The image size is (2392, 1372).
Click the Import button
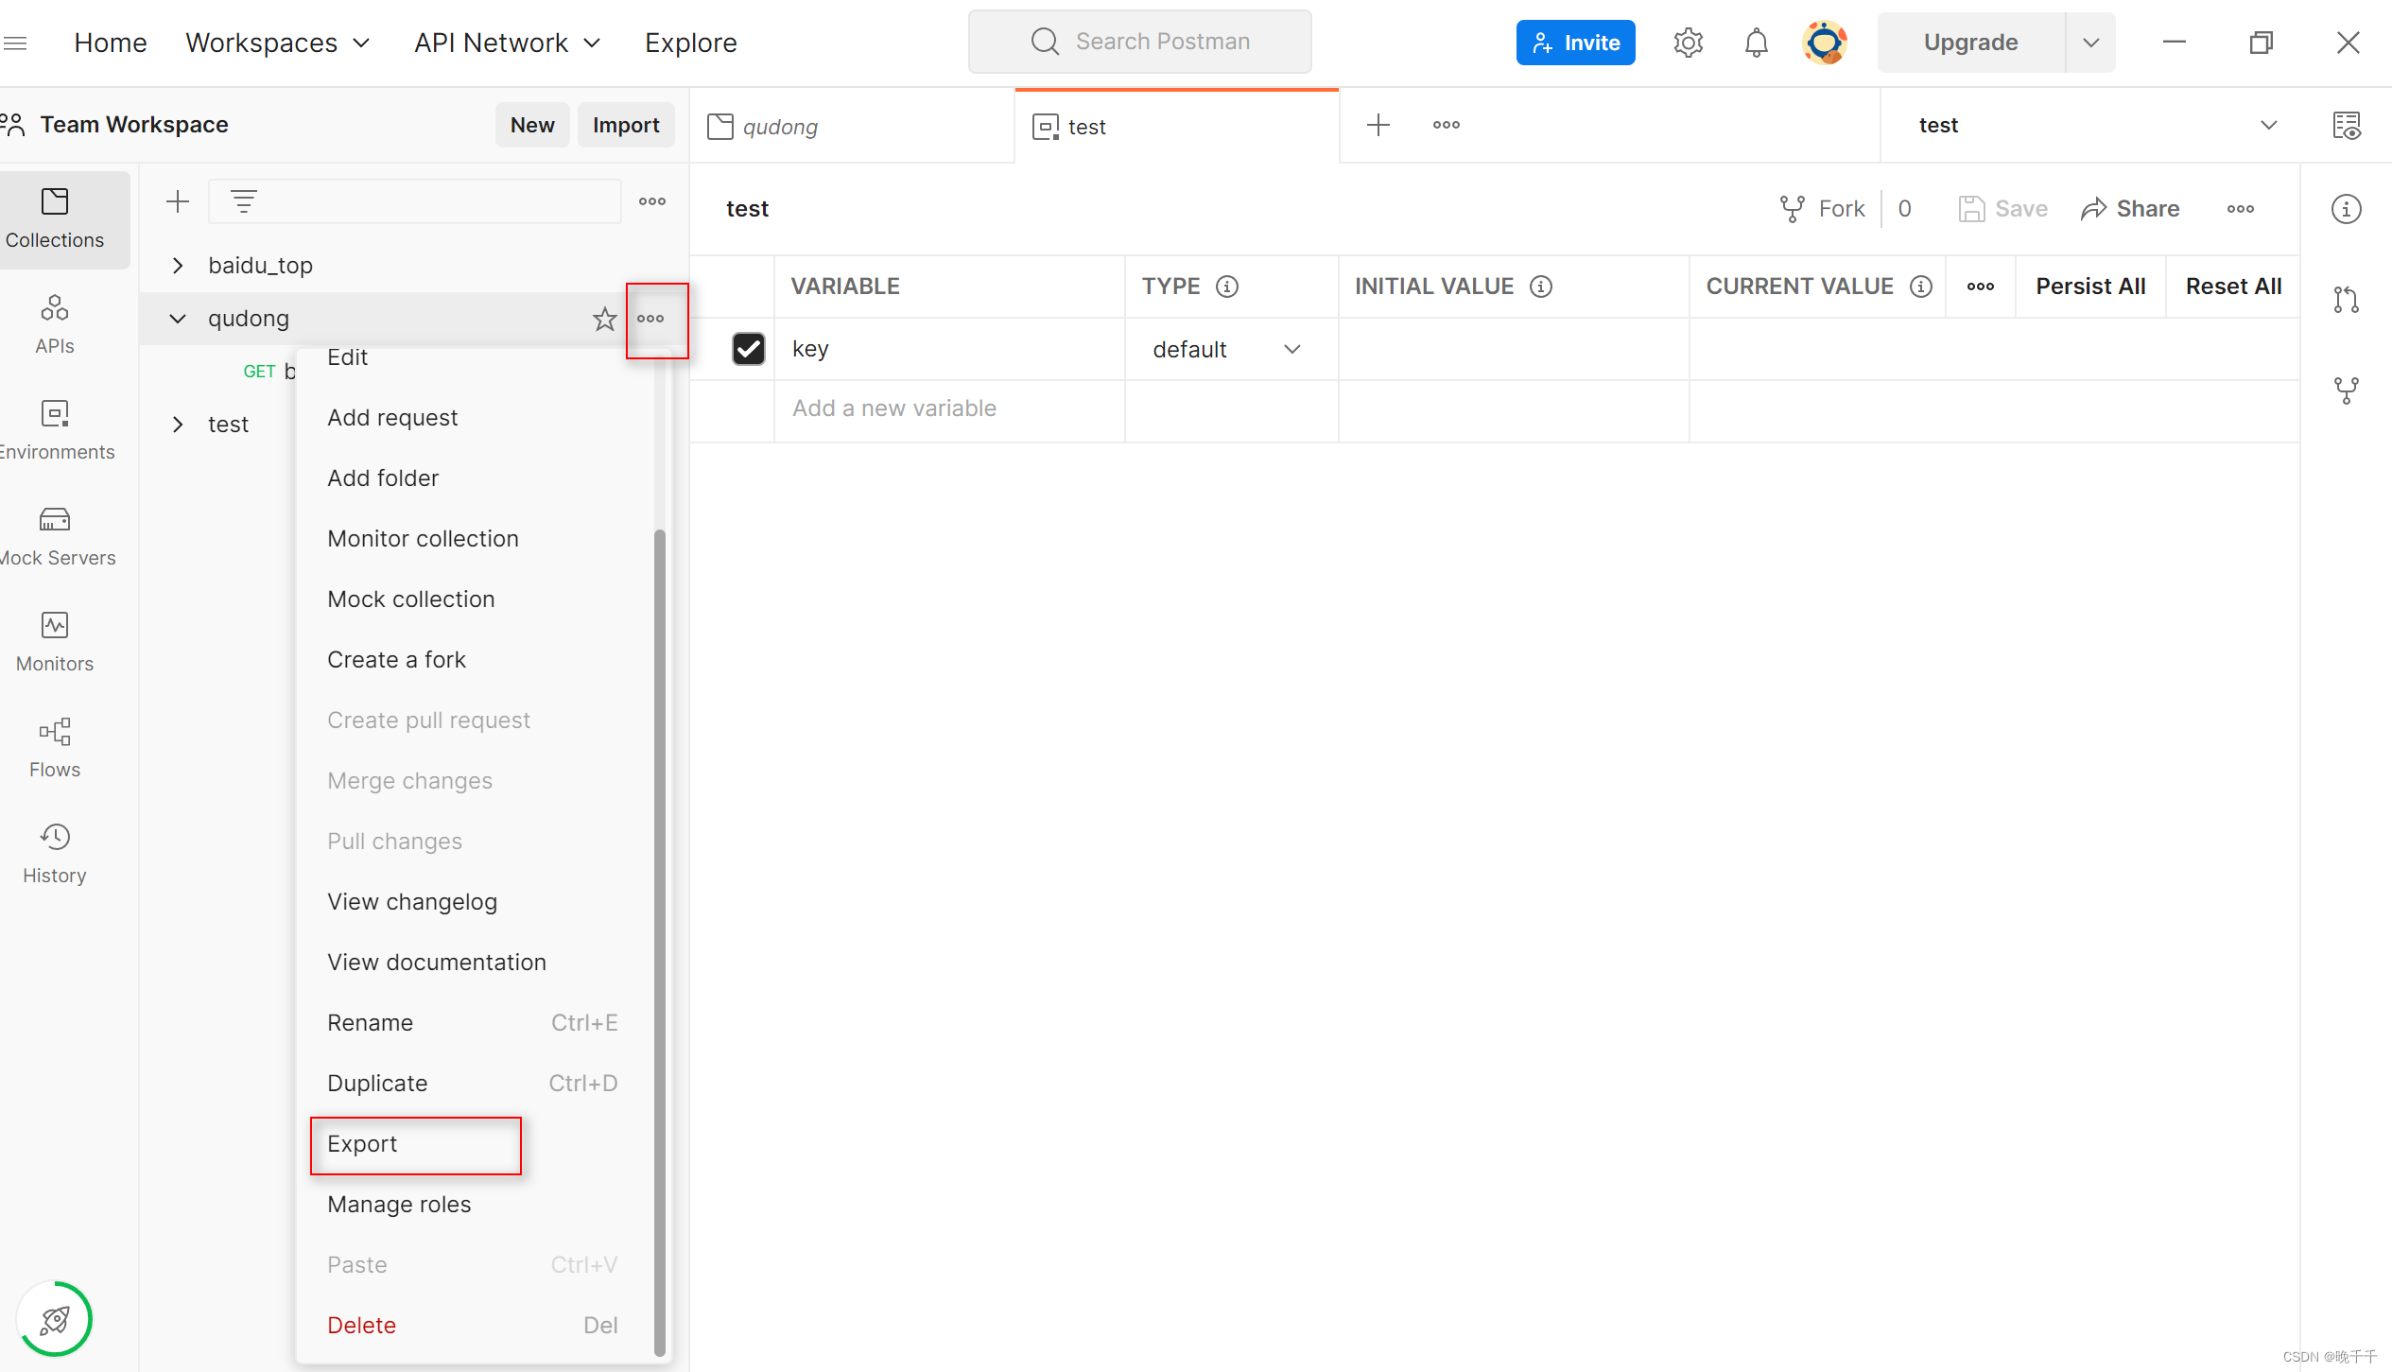point(626,125)
